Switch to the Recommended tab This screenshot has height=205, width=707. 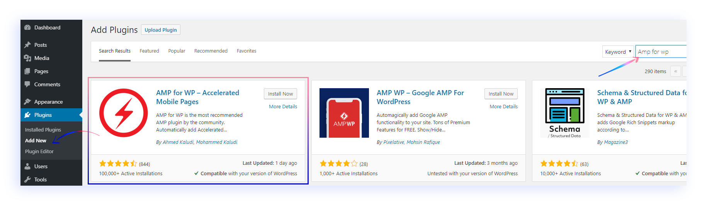click(x=211, y=51)
